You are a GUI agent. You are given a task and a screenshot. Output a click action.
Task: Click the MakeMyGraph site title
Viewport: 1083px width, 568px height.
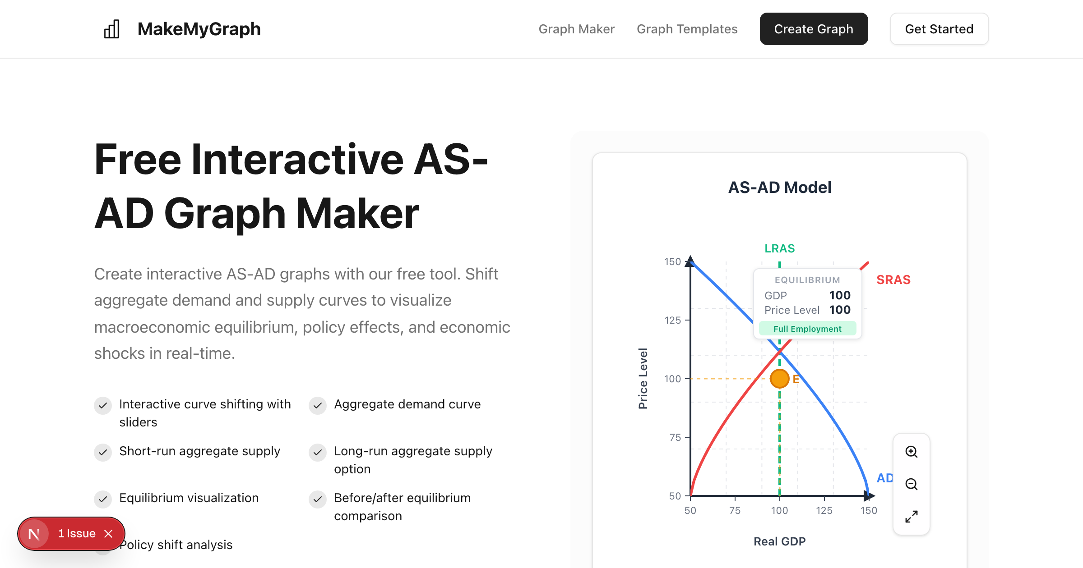[x=199, y=29]
